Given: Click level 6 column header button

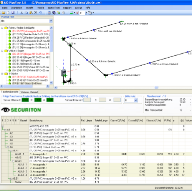Looking at the screenshot, I should pos(16,121).
